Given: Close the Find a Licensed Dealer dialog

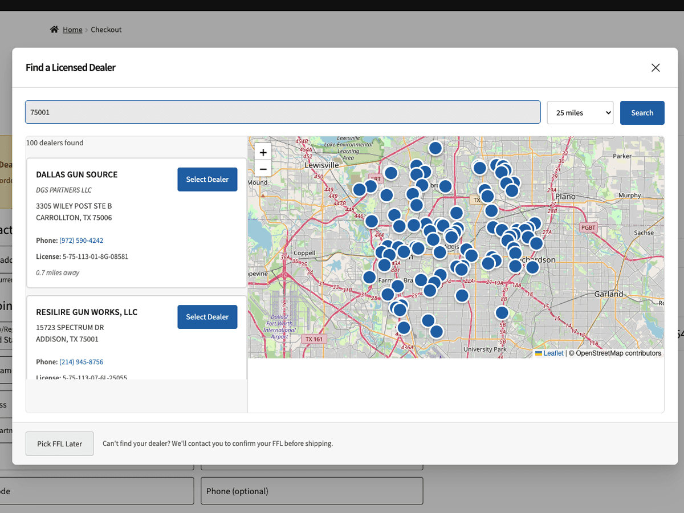Looking at the screenshot, I should coord(655,67).
